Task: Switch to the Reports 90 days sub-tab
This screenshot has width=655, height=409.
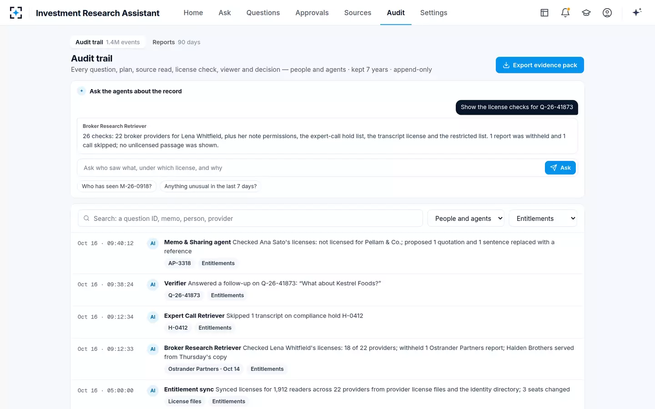Action: click(x=176, y=42)
